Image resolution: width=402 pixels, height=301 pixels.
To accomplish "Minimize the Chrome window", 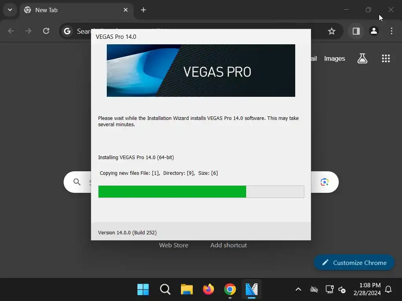I will [346, 10].
